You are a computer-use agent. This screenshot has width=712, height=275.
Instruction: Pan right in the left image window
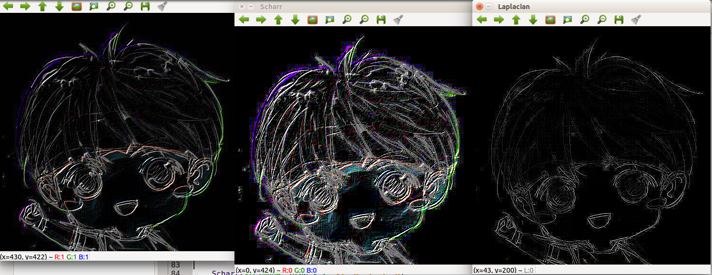pos(25,6)
